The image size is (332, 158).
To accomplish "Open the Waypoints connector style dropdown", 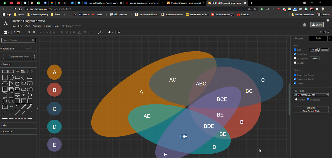I will tap(101, 32).
